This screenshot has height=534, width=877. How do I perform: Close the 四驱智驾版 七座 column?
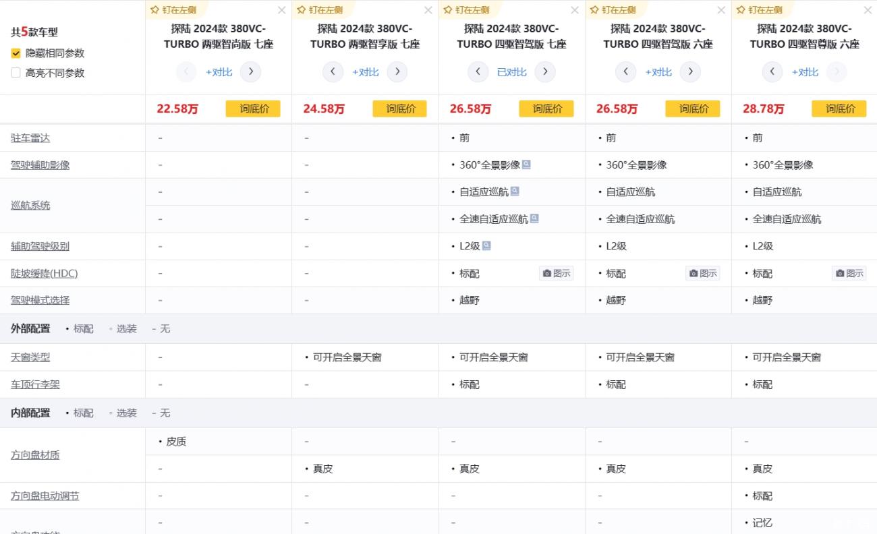click(575, 10)
